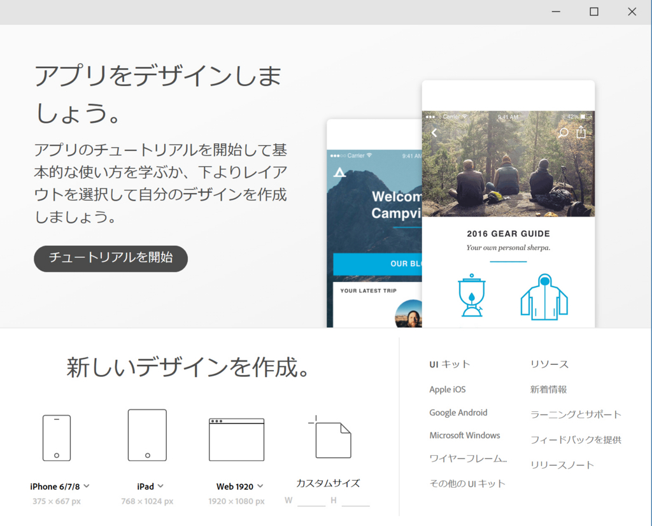This screenshot has width=652, height=526.
Task: Expand the iPhone 6/7/8 size dropdown
Action: (x=87, y=486)
